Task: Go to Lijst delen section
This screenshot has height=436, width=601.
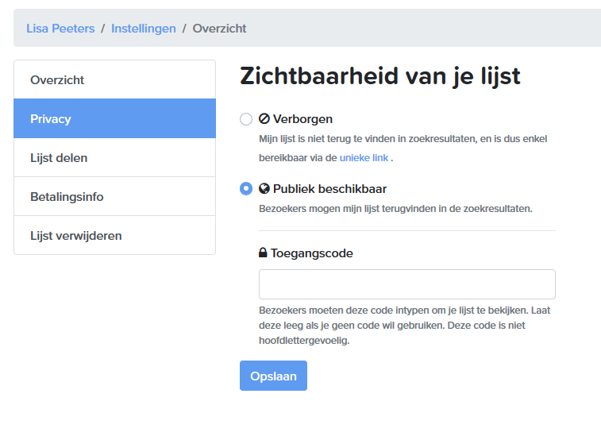Action: (114, 157)
